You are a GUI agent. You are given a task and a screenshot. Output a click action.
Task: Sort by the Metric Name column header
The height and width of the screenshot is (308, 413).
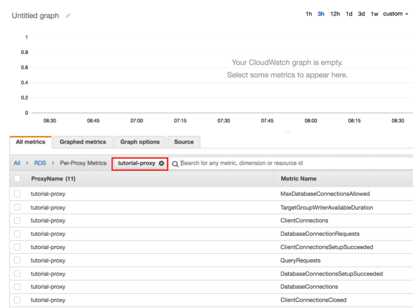[298, 179]
